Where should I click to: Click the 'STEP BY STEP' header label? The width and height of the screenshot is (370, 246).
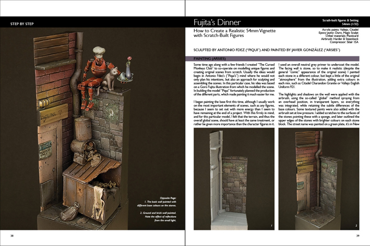(x=22, y=24)
